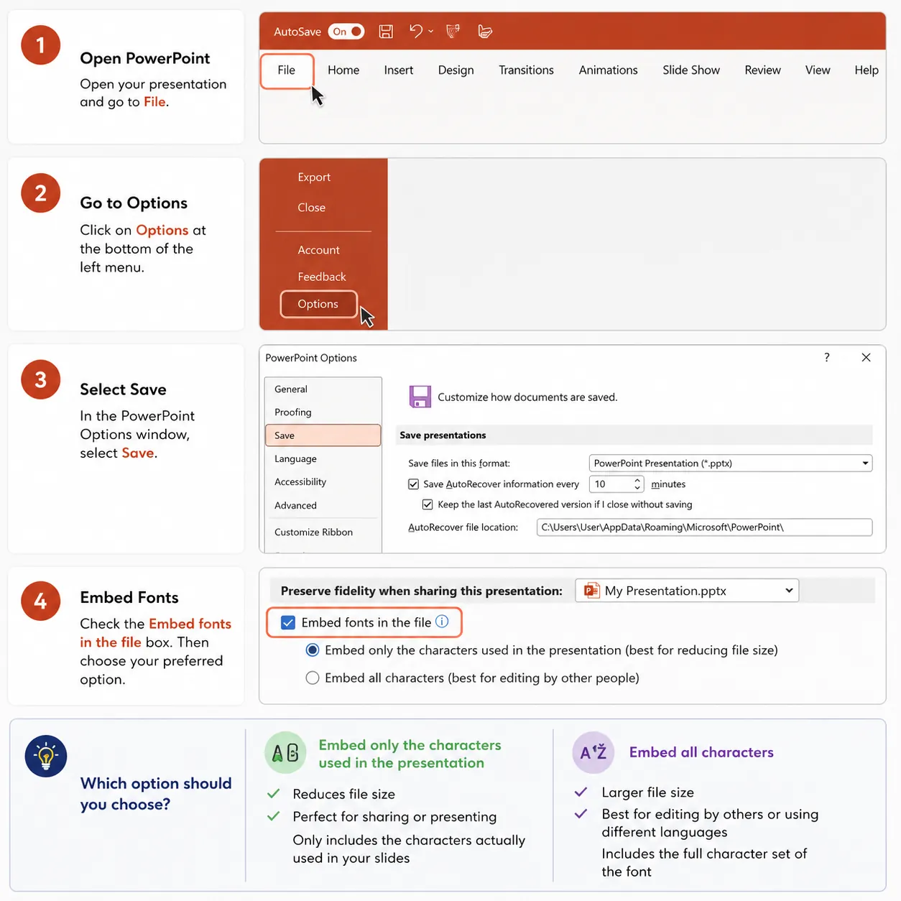Click the info icon beside Embed fonts
This screenshot has height=901, width=901.
click(442, 622)
